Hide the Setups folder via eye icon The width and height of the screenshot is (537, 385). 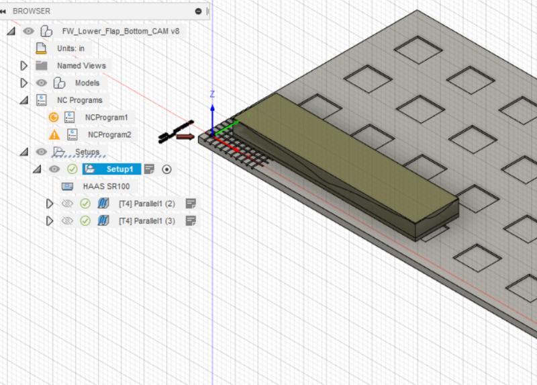(42, 152)
